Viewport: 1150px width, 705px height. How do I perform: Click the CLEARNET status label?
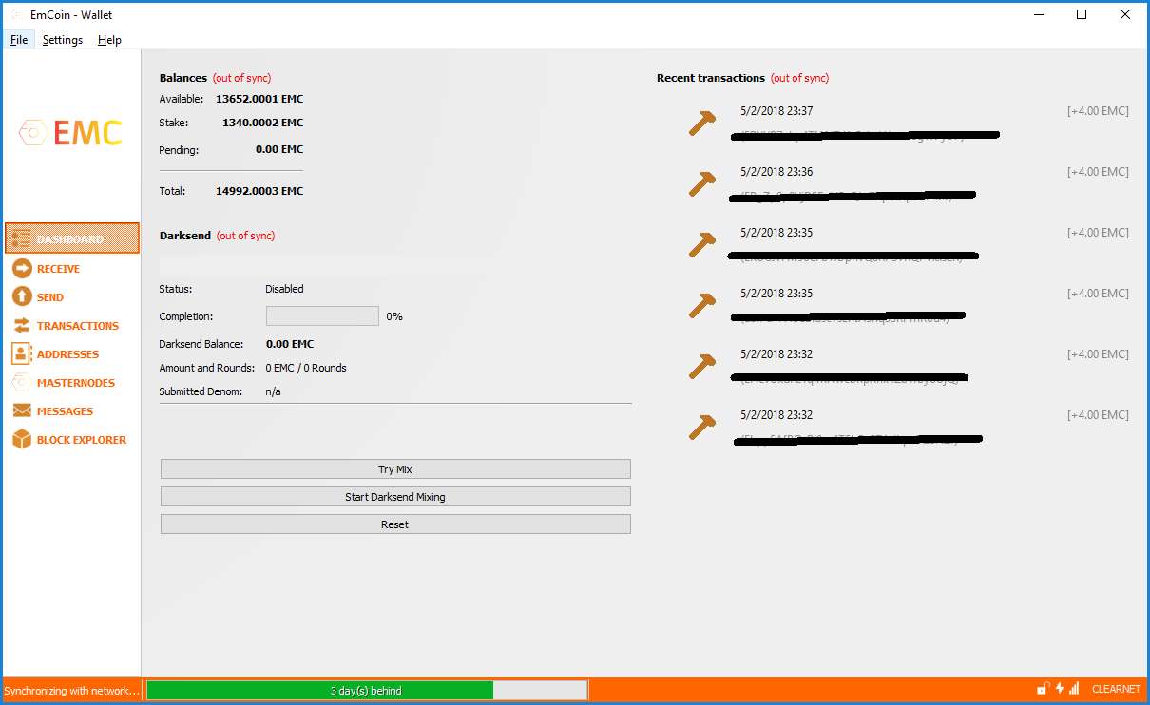click(x=1116, y=689)
